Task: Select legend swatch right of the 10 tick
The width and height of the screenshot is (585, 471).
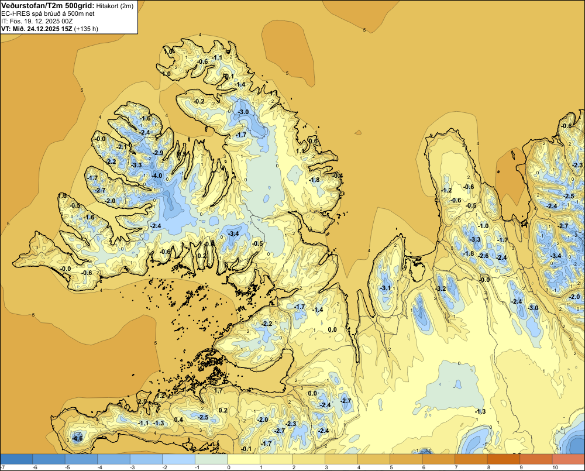Action: tap(568, 459)
